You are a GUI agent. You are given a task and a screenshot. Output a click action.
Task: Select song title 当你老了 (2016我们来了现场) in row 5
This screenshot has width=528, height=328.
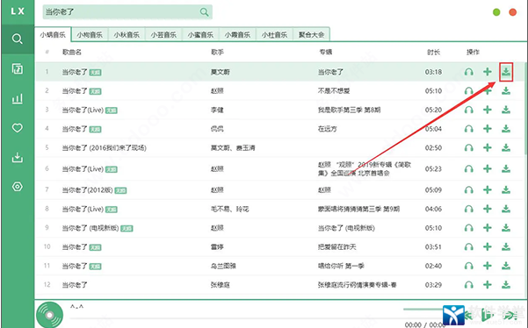pyautogui.click(x=105, y=147)
